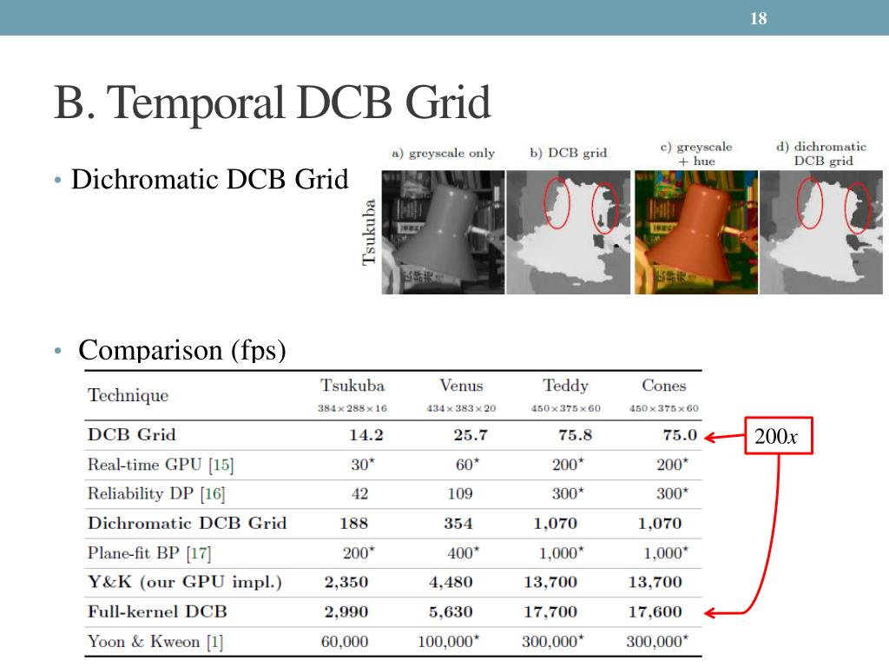
Task: Click the value 17,700 in Full-kernel DCB row
Action: 550,612
